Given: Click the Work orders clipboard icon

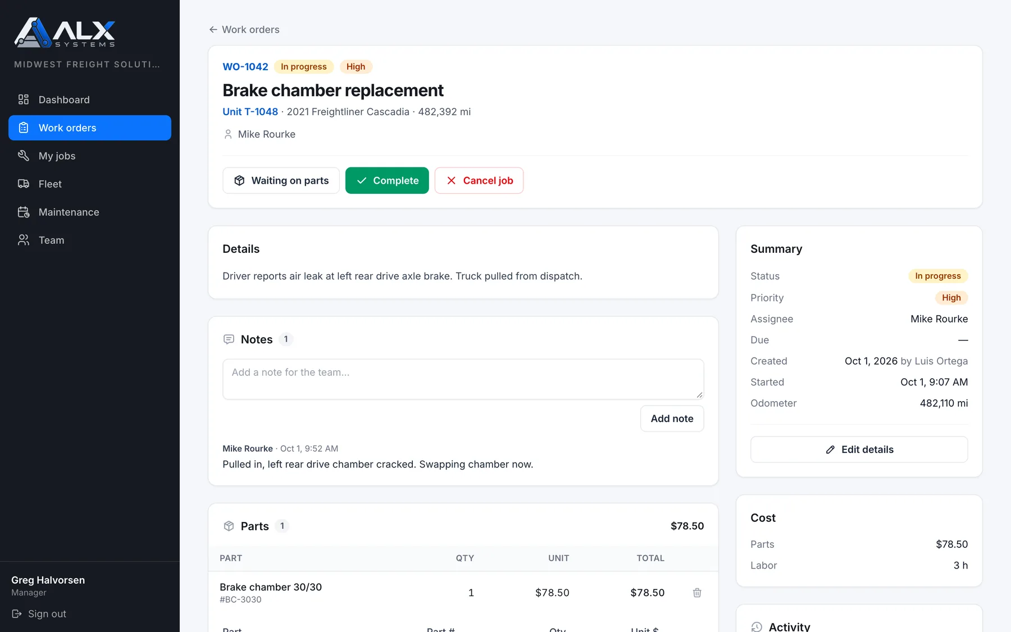Looking at the screenshot, I should click(24, 128).
